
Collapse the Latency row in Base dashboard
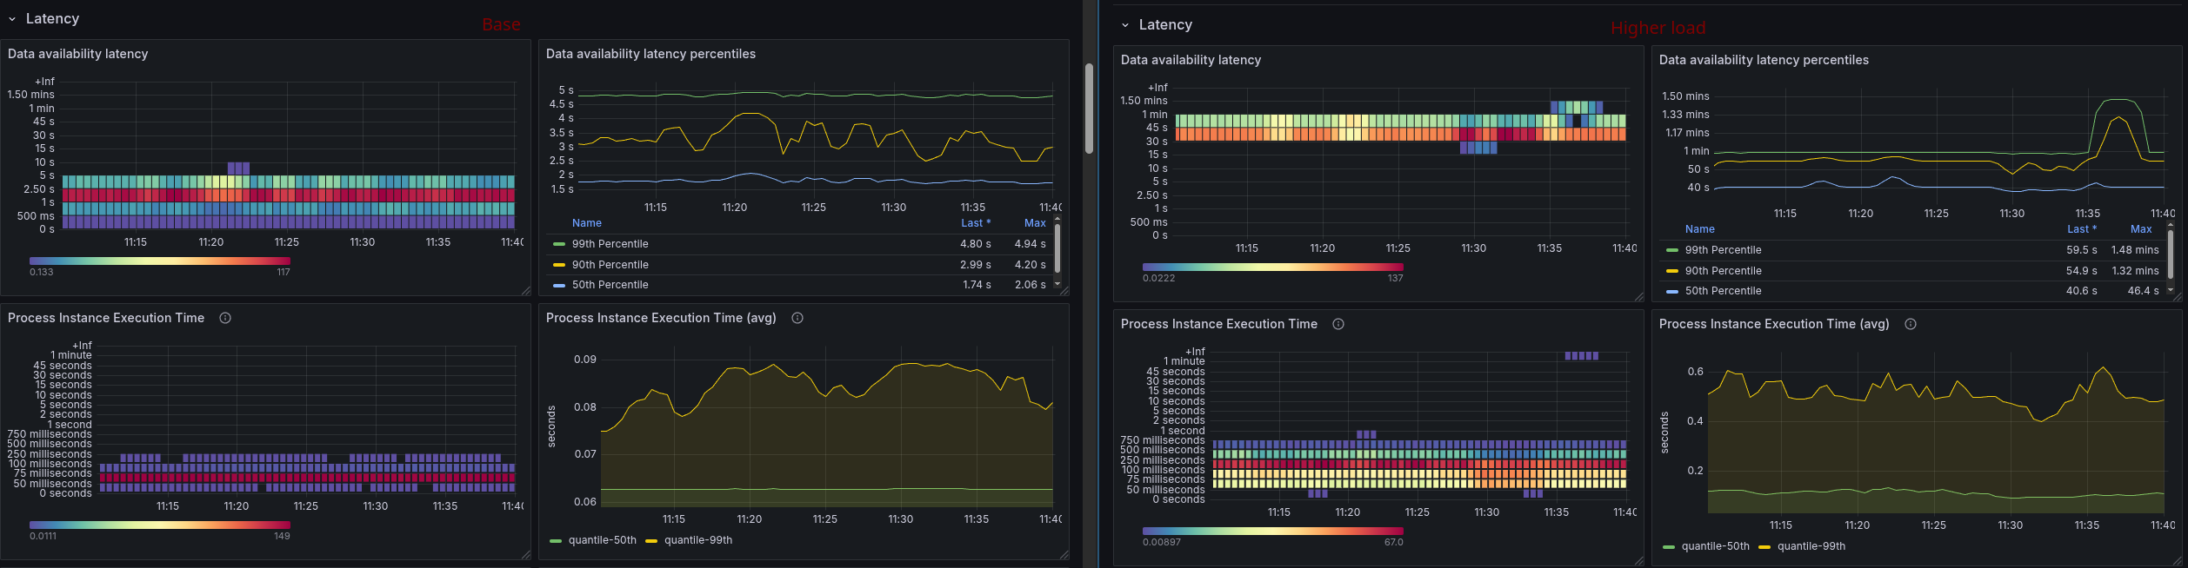[12, 19]
